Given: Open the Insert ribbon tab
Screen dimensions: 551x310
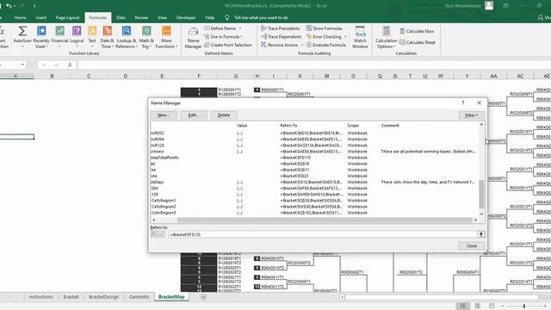Looking at the screenshot, I should [40, 17].
